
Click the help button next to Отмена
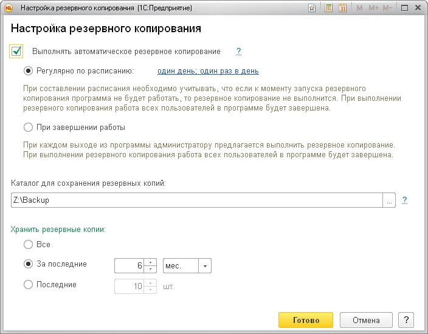406,320
